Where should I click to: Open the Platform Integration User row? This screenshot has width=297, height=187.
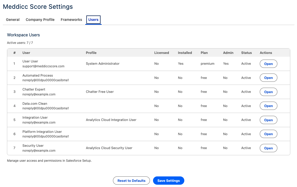(268, 134)
